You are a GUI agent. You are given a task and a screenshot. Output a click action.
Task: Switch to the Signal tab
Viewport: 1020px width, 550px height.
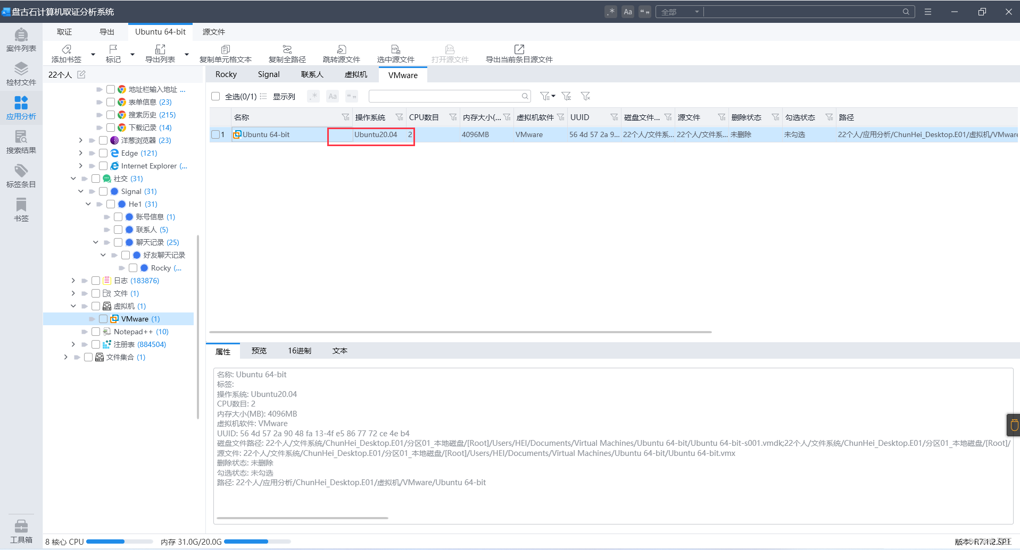pyautogui.click(x=269, y=74)
